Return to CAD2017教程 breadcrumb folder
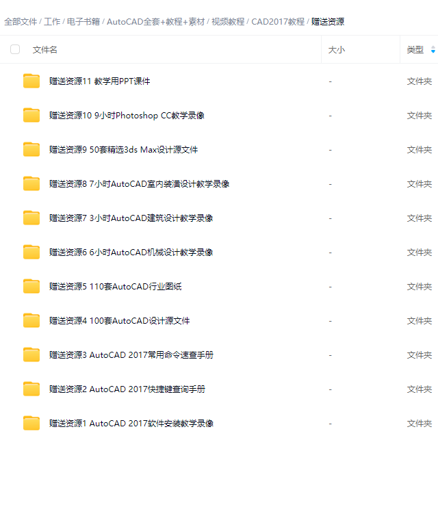The width and height of the screenshot is (438, 516). (x=278, y=22)
